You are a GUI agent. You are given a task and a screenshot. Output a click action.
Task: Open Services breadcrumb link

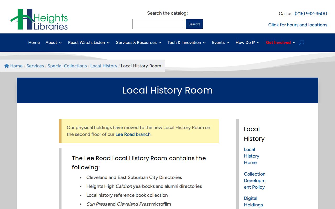pyautogui.click(x=35, y=66)
